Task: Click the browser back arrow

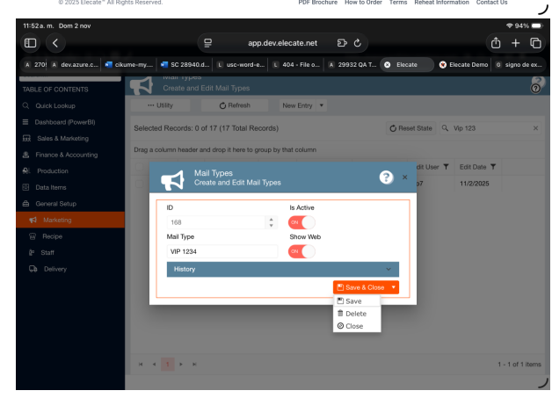Action: pos(57,42)
